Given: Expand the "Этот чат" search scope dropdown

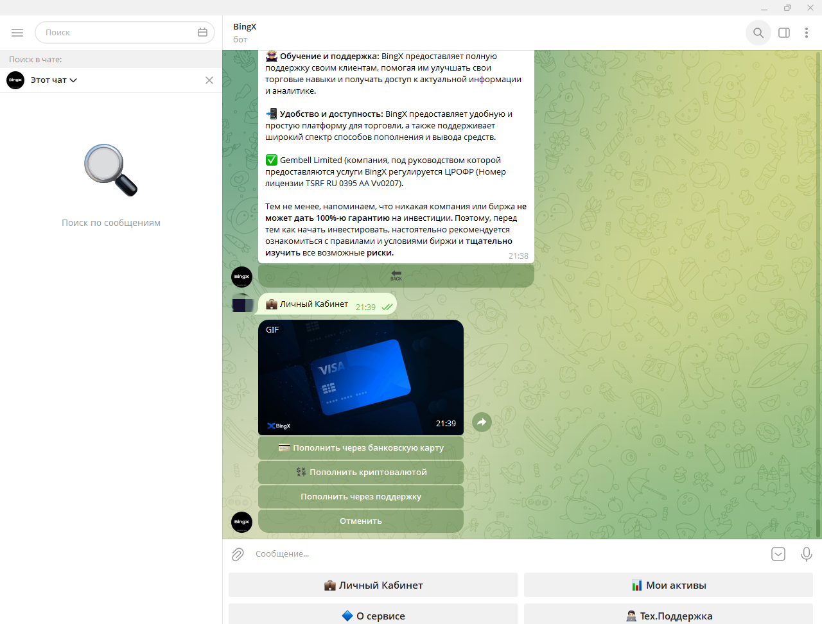Looking at the screenshot, I should pyautogui.click(x=54, y=80).
